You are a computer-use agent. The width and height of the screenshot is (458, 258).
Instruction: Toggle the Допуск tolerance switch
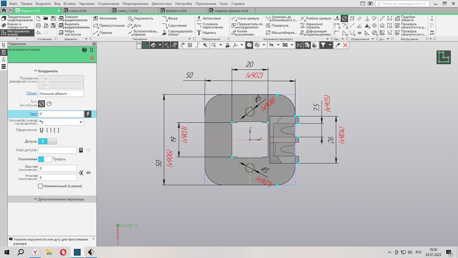pyautogui.click(x=47, y=142)
